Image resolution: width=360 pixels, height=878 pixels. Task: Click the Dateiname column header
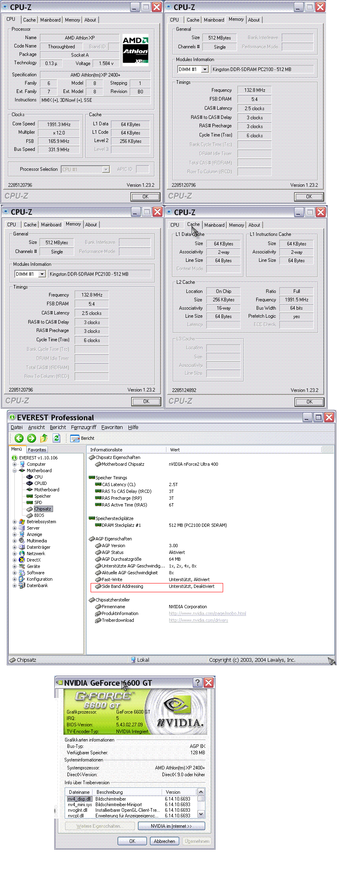pos(80,792)
